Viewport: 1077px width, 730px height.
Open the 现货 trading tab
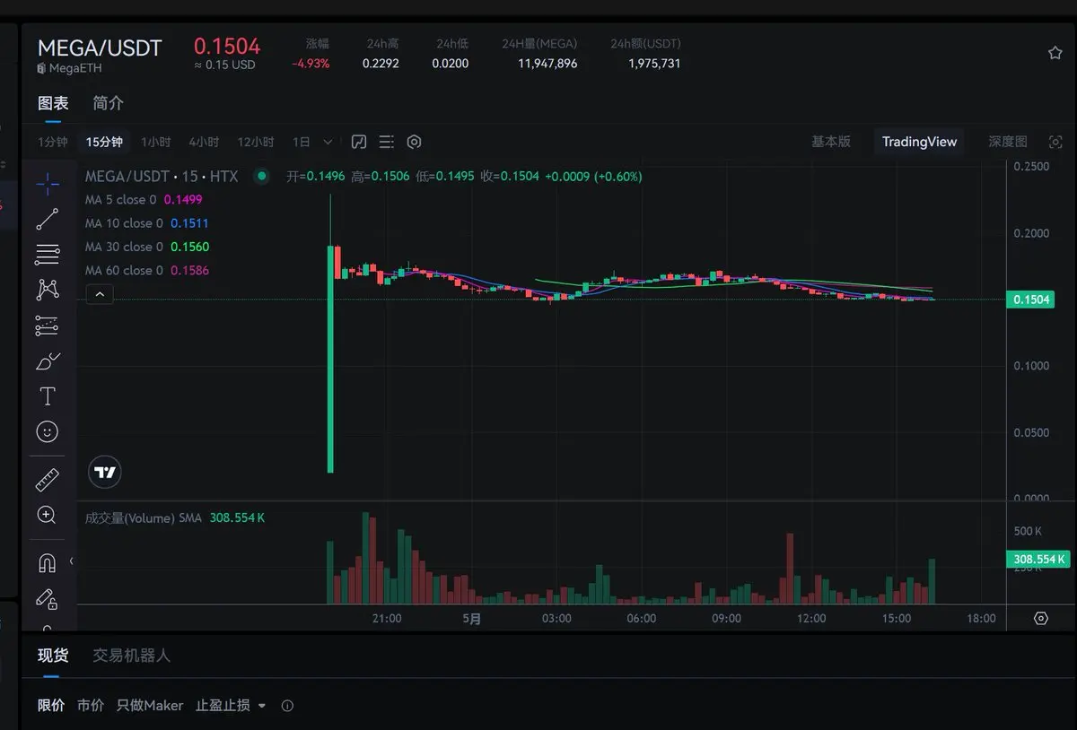click(x=53, y=656)
